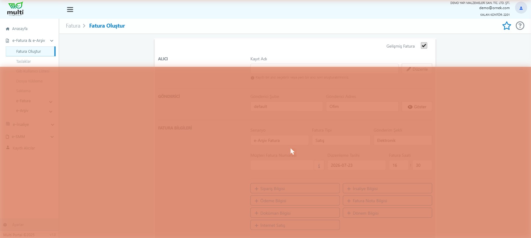This screenshot has height=238, width=531.
Task: Add page to favorites with star icon
Action: [507, 26]
